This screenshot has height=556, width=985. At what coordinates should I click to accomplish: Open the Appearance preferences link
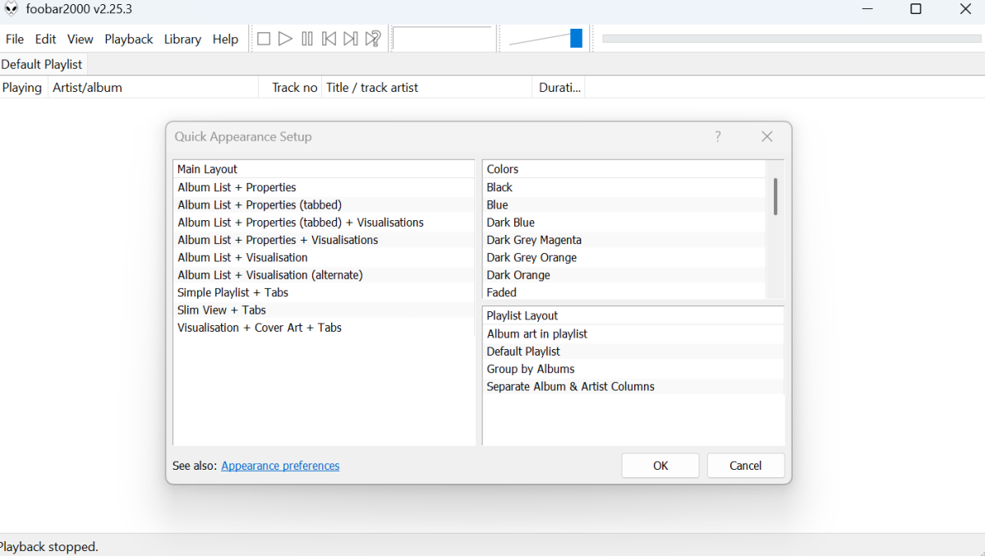pos(279,465)
